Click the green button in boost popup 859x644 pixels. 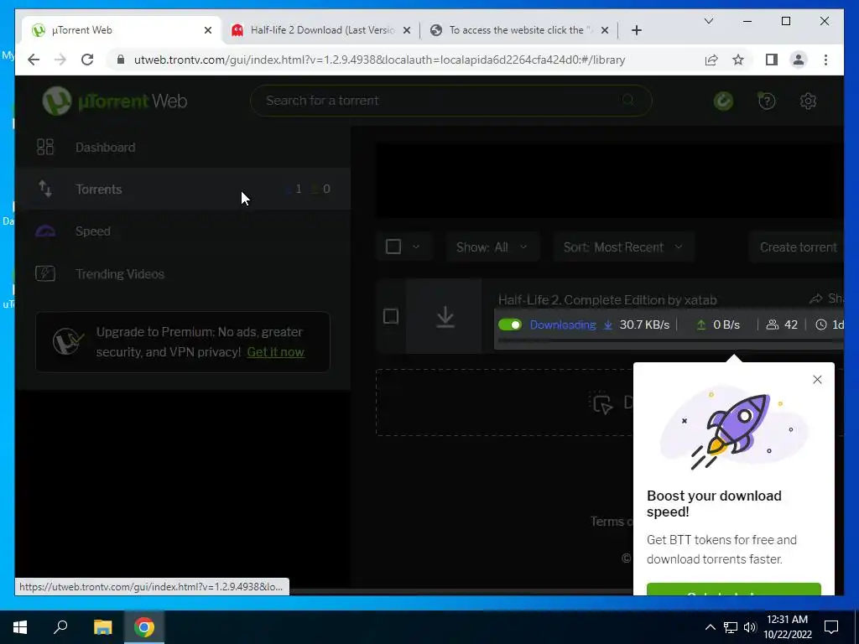[x=733, y=589]
